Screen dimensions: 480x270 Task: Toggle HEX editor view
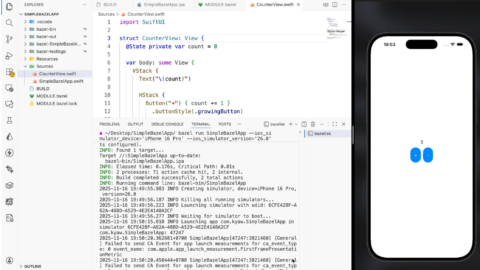[x=326, y=5]
